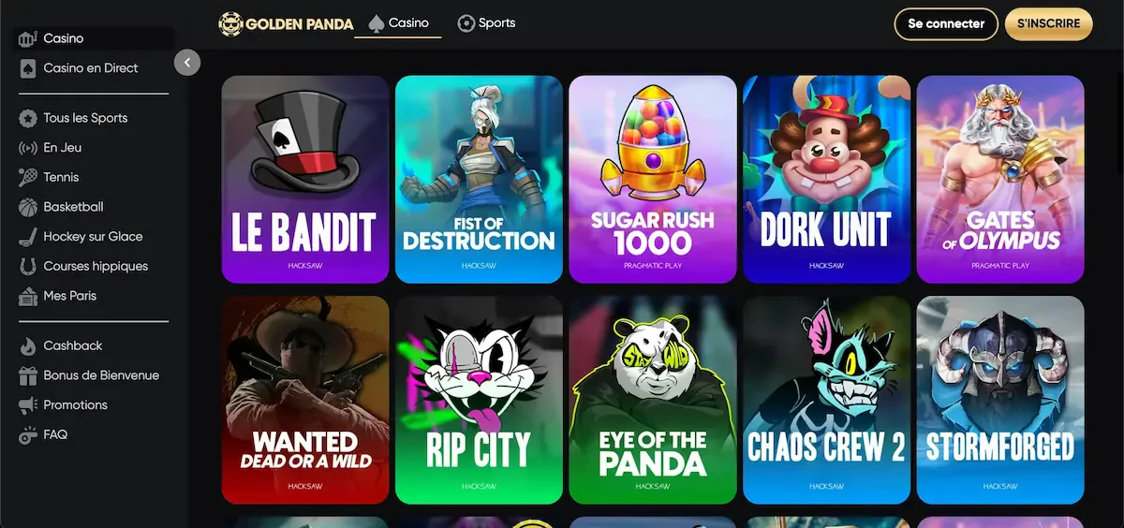This screenshot has width=1124, height=528.
Task: Click the Tennis racket icon in sidebar
Action: point(27,177)
